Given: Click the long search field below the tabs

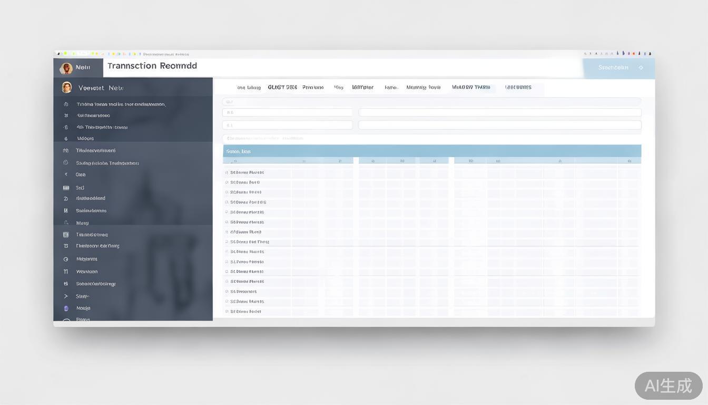Looking at the screenshot, I should [431, 101].
